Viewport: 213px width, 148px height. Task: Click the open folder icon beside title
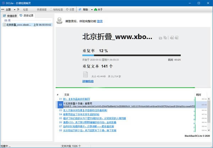tap(160, 38)
